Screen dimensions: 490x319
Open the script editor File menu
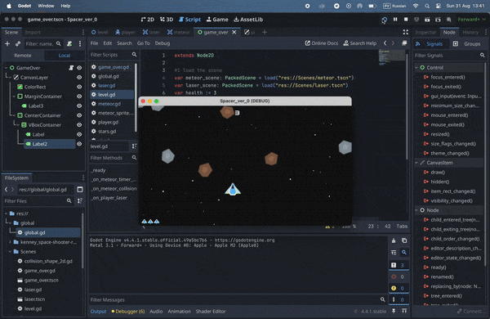tap(94, 43)
